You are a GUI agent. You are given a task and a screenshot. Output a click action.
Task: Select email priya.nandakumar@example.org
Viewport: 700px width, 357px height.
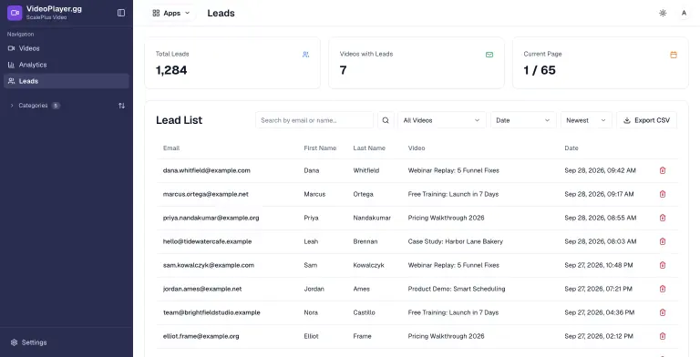pyautogui.click(x=211, y=218)
